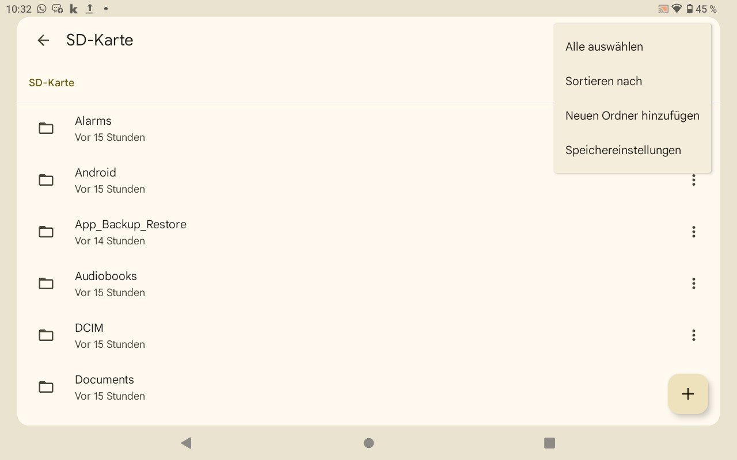The image size is (737, 460).
Task: Open the Alarms folder icon
Action: [x=46, y=128]
